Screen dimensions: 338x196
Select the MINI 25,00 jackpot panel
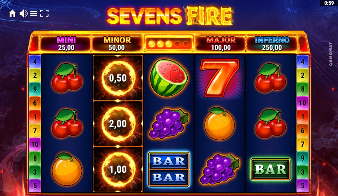click(66, 44)
